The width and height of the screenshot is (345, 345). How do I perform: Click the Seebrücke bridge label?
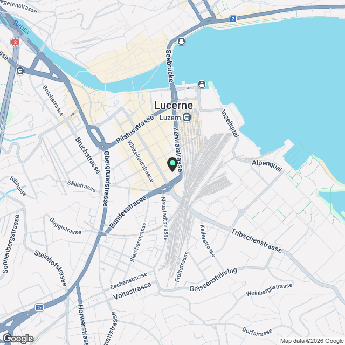point(170,66)
